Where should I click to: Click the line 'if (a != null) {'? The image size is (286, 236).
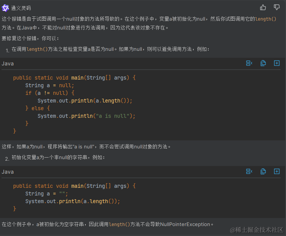point(50,93)
